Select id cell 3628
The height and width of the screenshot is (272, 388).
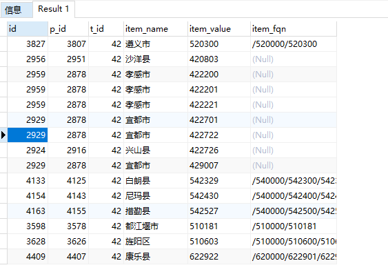(28, 241)
